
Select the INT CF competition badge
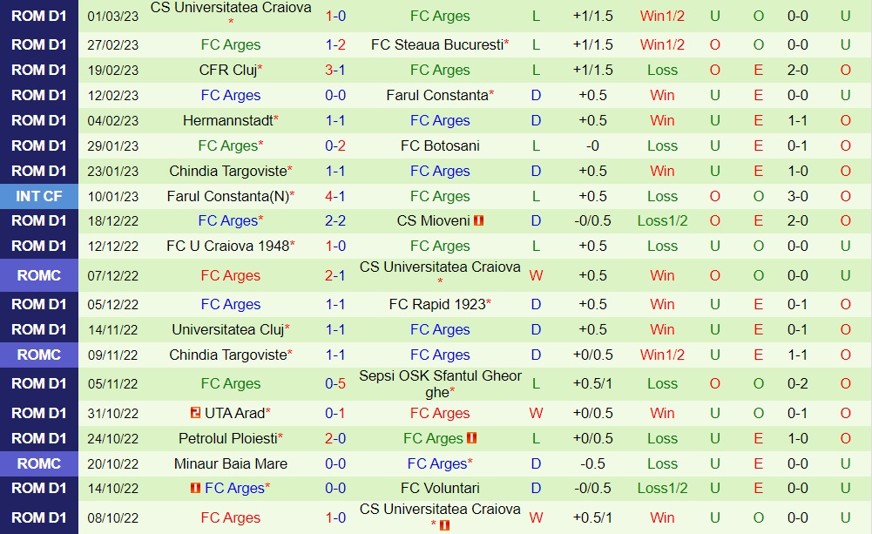click(38, 196)
